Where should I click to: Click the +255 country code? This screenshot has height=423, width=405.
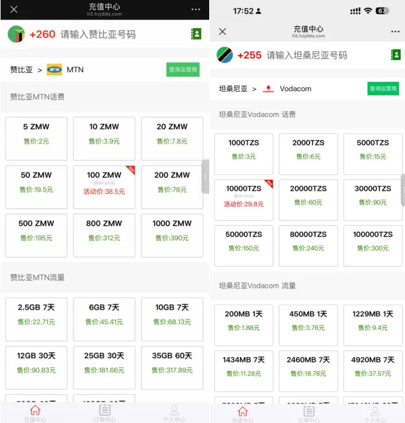(x=249, y=55)
